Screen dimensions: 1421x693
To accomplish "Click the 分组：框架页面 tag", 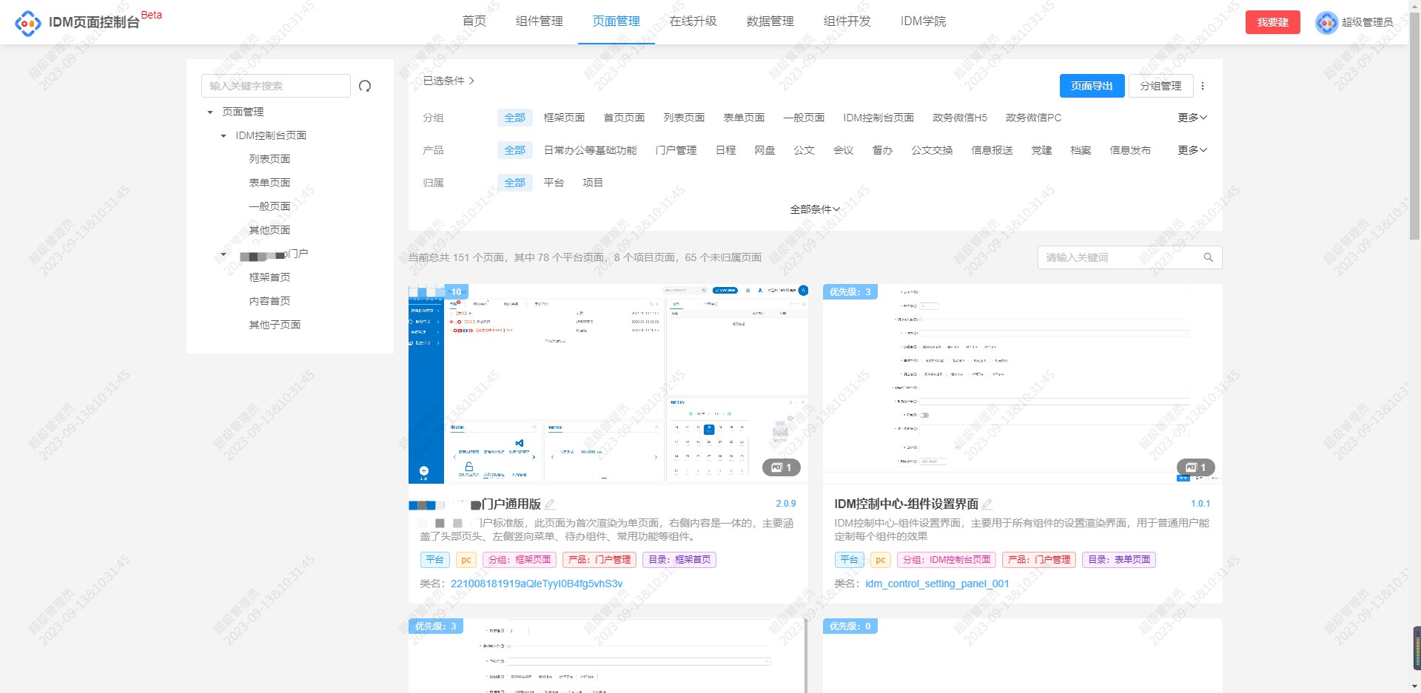I will click(520, 560).
